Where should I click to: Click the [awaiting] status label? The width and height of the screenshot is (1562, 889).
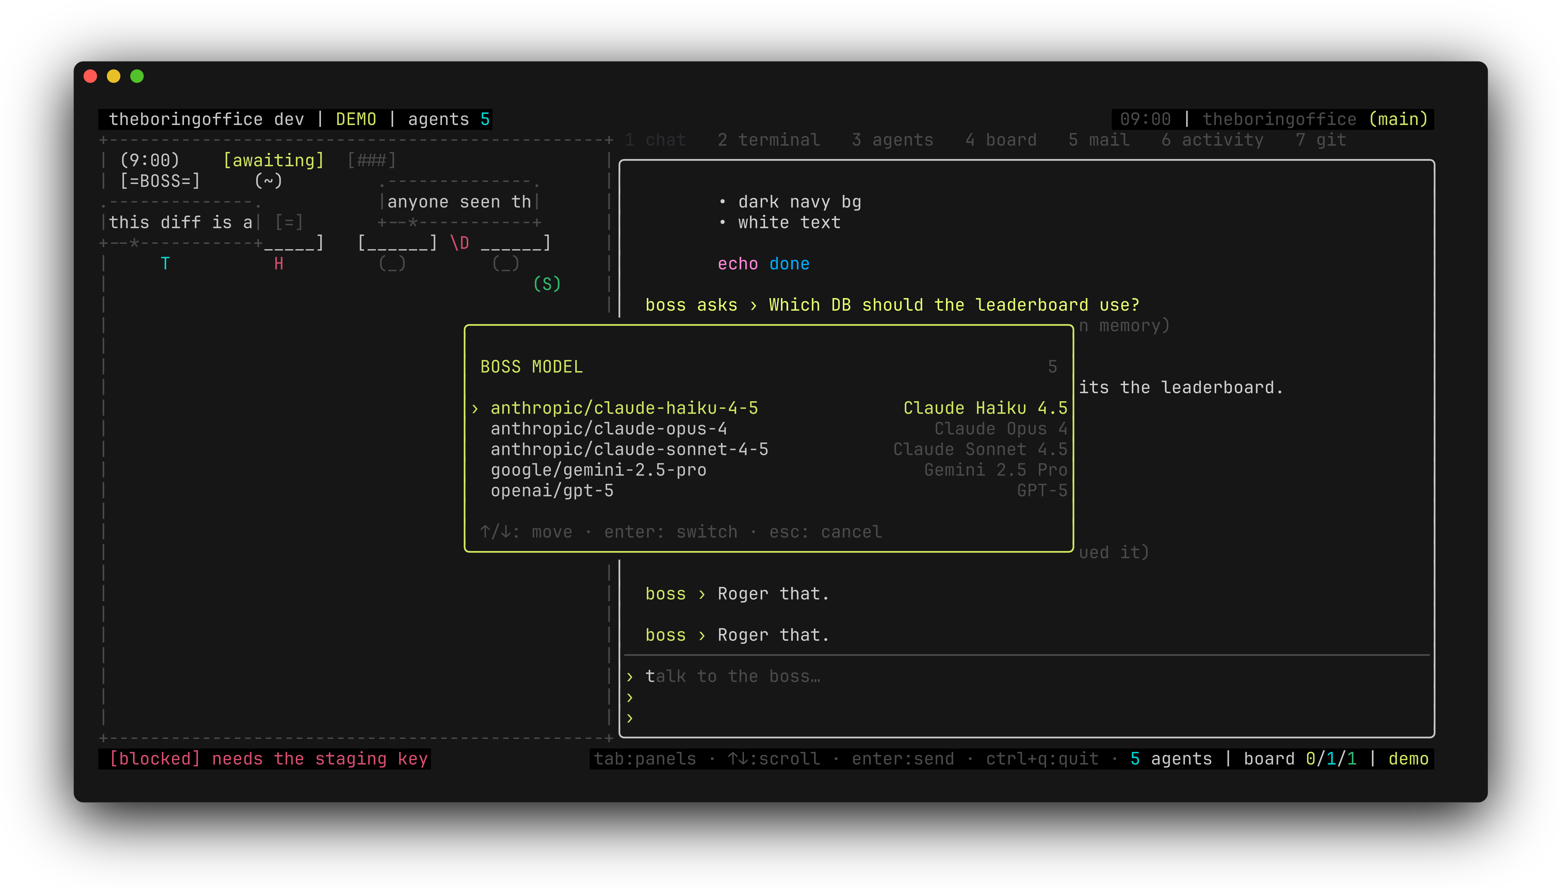(x=274, y=161)
